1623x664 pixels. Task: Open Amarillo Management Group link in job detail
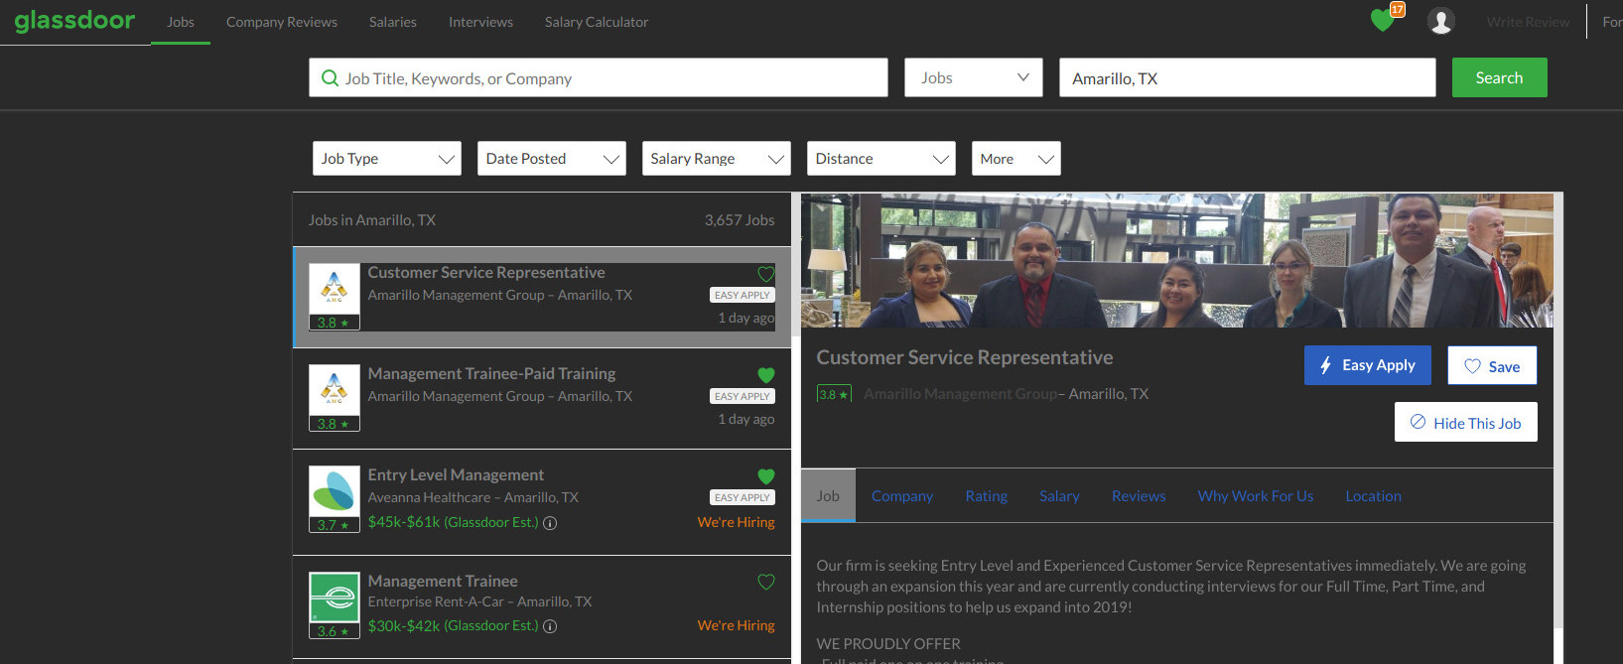pyautogui.click(x=960, y=394)
